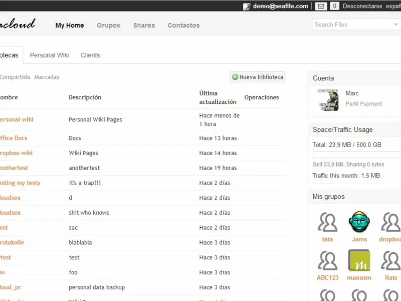
Task: Click the Nueva biblioteca button
Action: (257, 77)
